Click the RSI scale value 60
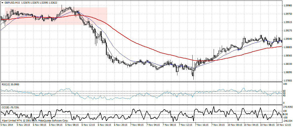Viewport: 293px width, 127px height. 285,91
